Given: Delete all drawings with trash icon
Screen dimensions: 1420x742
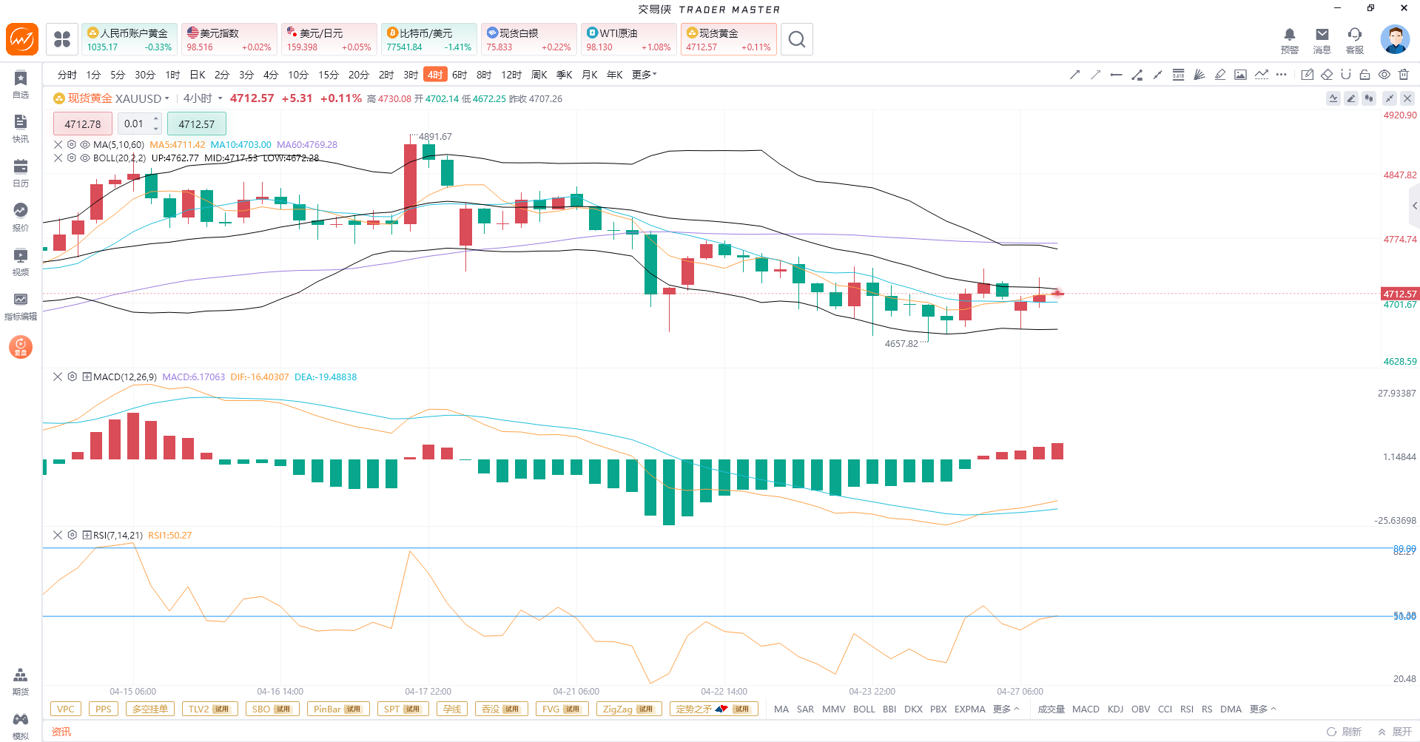Looking at the screenshot, I should pyautogui.click(x=1404, y=75).
